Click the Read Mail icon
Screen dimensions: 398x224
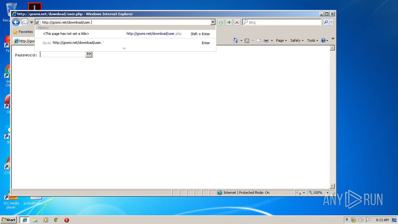pos(259,40)
